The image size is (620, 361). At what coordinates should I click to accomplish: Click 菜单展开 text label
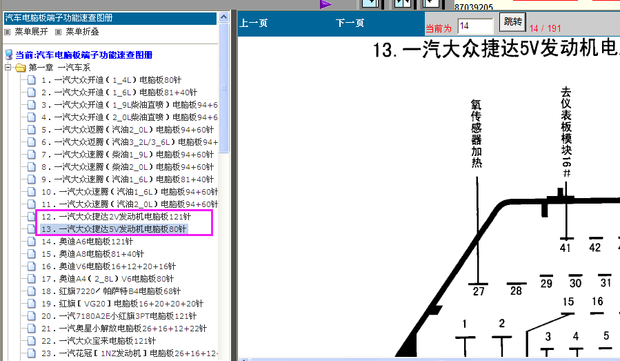(31, 32)
